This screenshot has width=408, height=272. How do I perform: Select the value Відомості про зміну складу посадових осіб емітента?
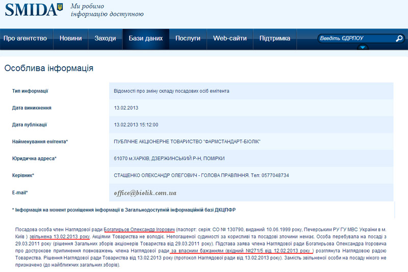pyautogui.click(x=171, y=91)
